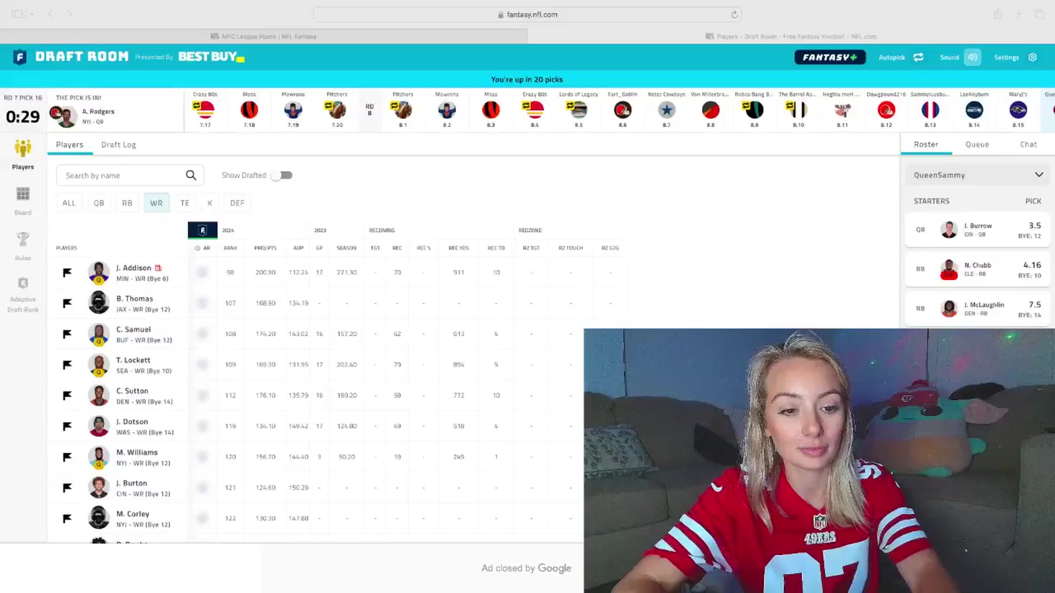Open N. Chubb roster card
The width and height of the screenshot is (1055, 593).
pos(977,269)
